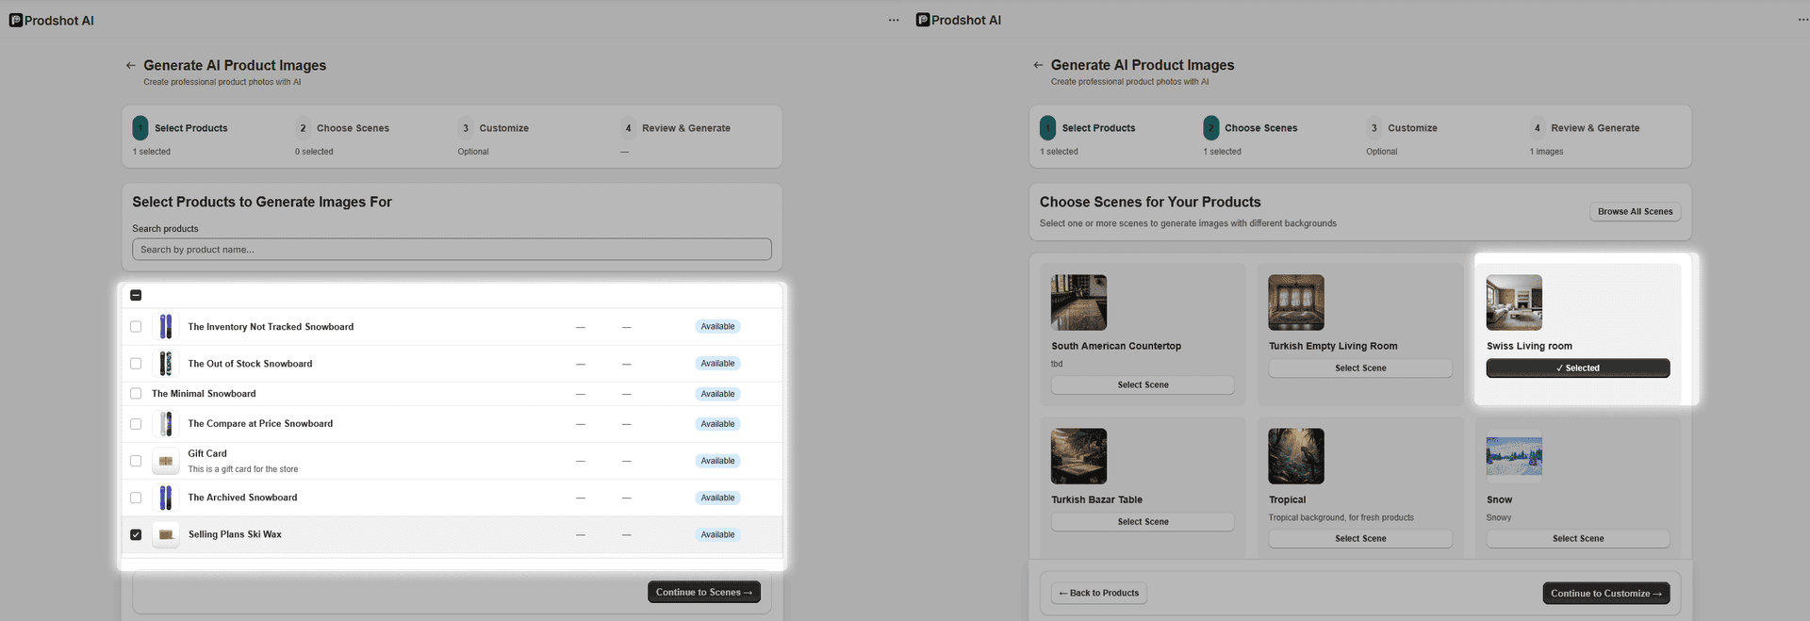
Task: Check The Compare at Price Snowboard
Action: (136, 424)
